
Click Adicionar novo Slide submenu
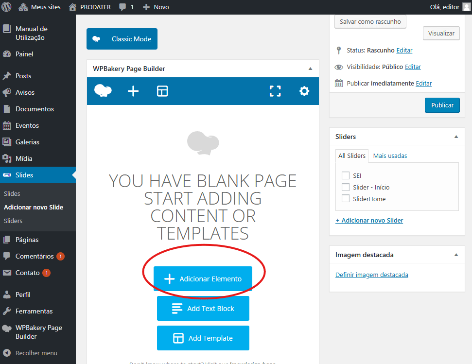34,207
